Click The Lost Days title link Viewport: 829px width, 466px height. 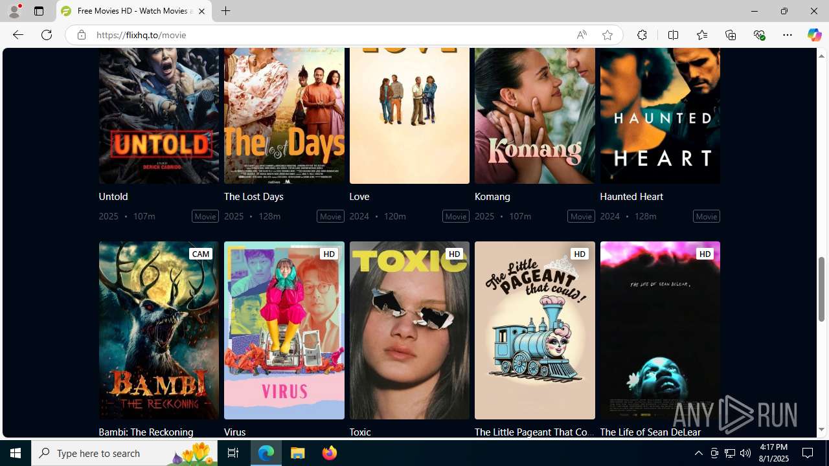254,196
